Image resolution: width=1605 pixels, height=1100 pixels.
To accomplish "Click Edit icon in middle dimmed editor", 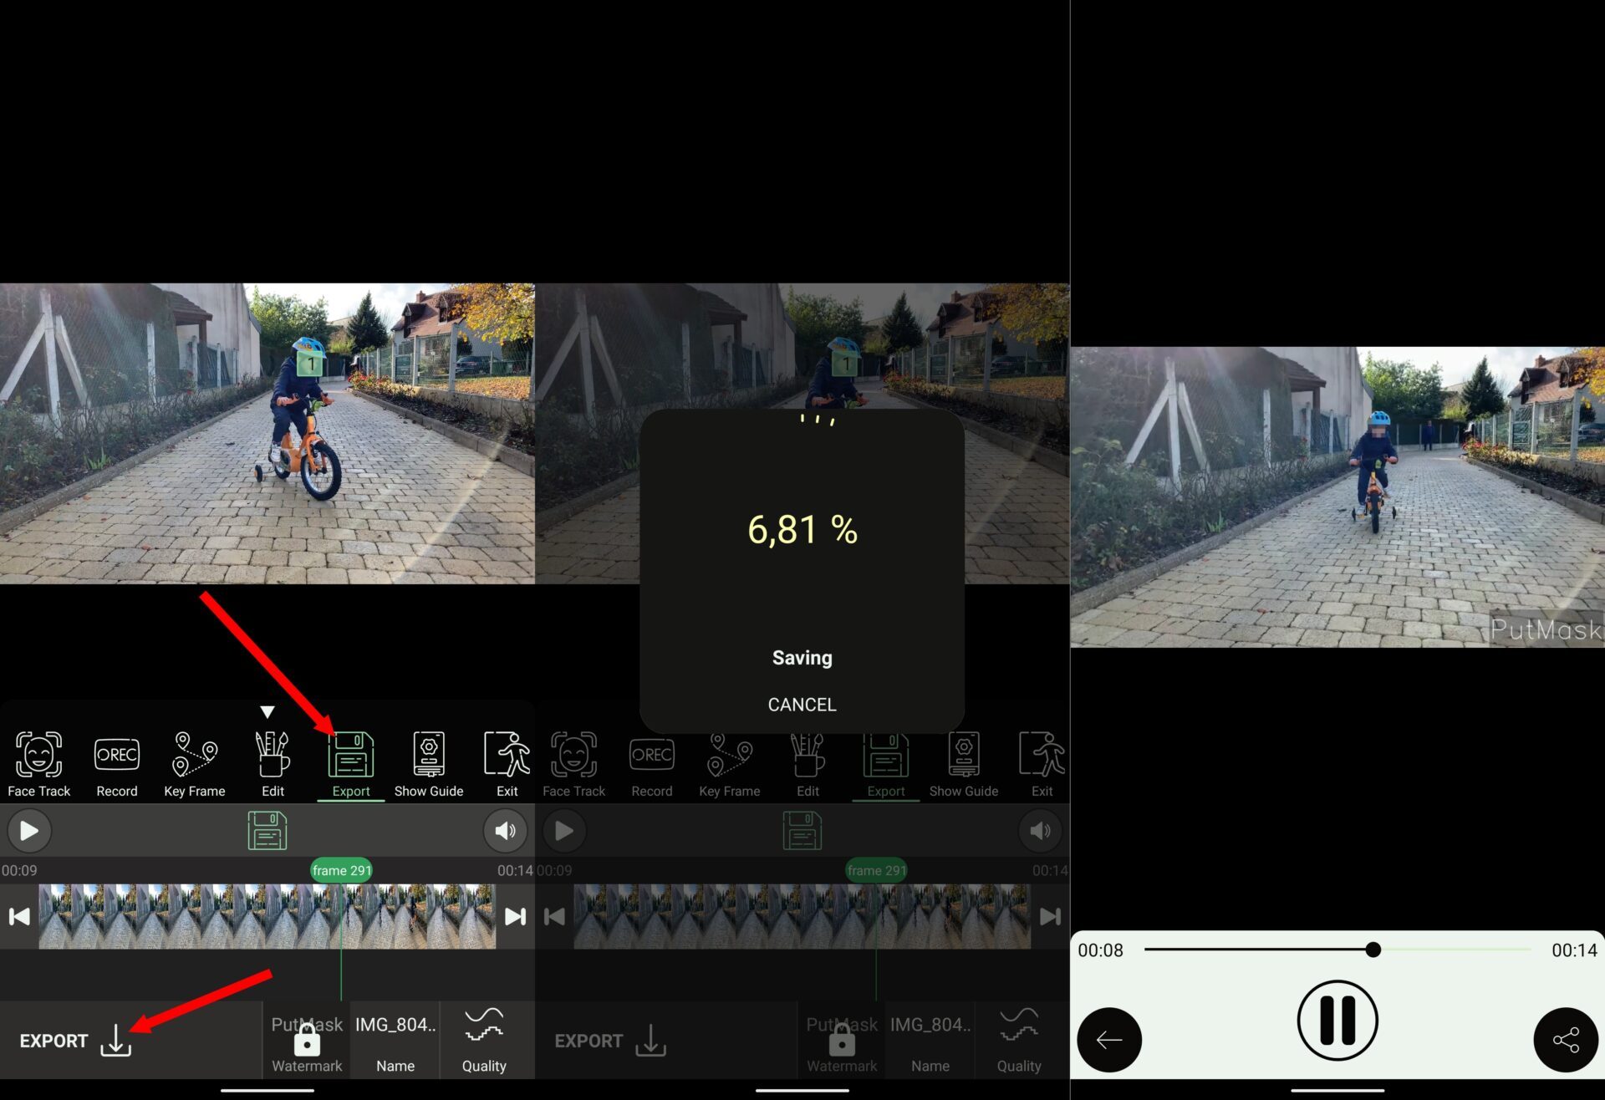I will click(808, 763).
